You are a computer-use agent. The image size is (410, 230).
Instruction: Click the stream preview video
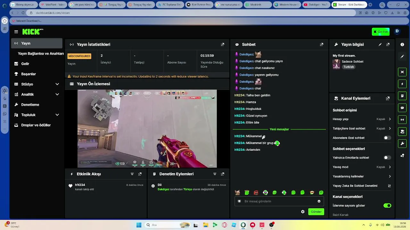[147, 128]
